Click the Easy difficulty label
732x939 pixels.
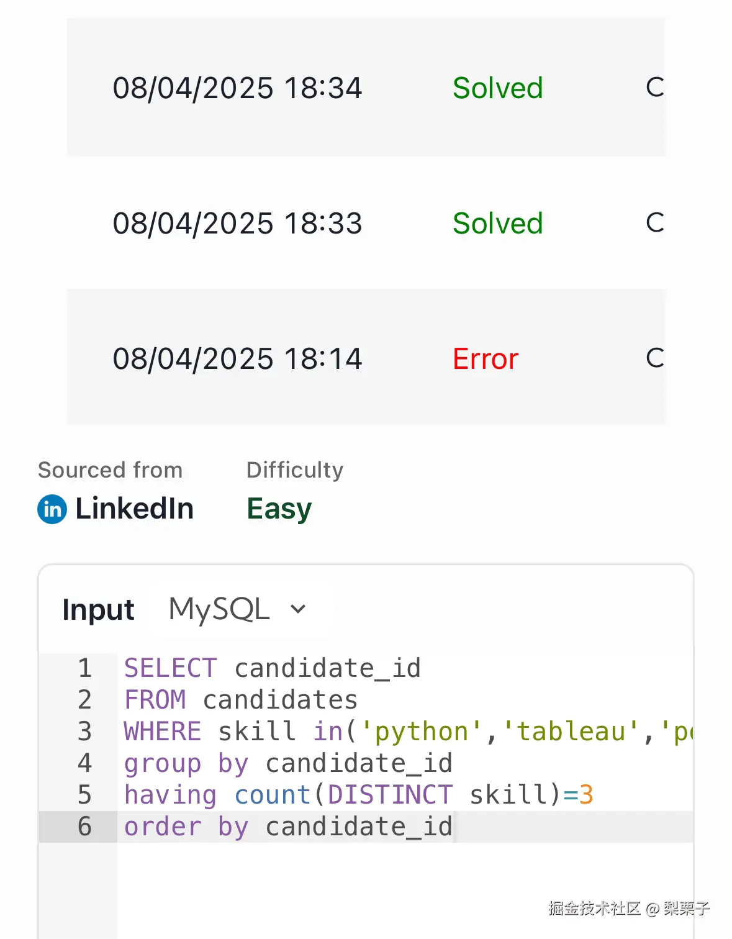279,509
